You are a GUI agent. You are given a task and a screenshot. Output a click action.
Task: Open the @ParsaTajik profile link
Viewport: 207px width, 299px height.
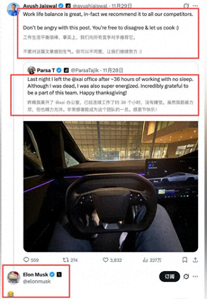[85, 70]
